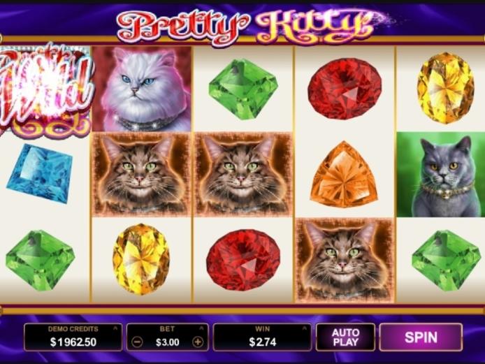Image resolution: width=485 pixels, height=364 pixels.
Task: Click the green emerald in third reel
Action: [243, 89]
